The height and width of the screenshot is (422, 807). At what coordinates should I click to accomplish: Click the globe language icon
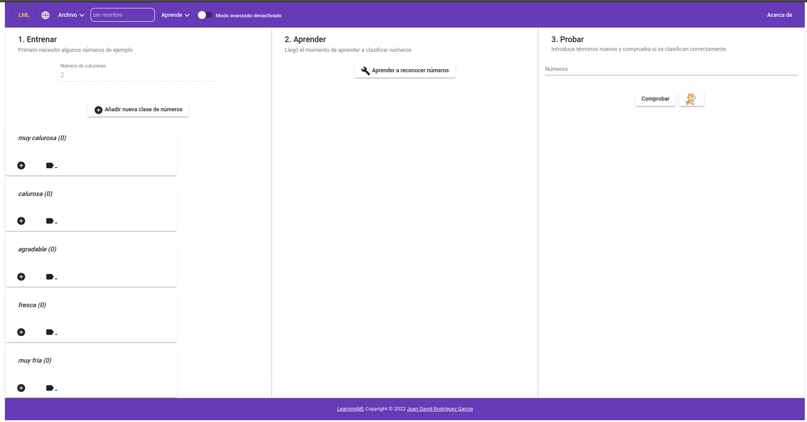click(x=45, y=15)
